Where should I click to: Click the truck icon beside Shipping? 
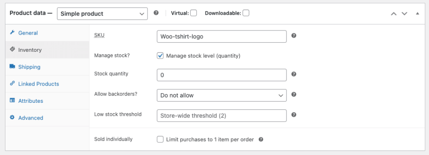point(12,66)
